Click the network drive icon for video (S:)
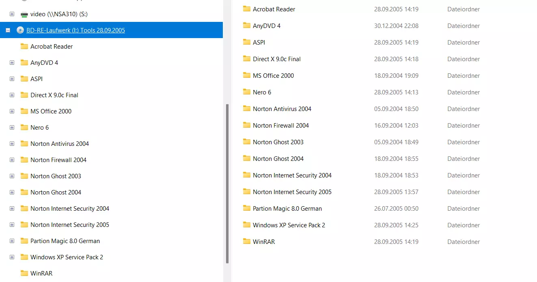Viewport: 537px width, 282px height. [24, 14]
